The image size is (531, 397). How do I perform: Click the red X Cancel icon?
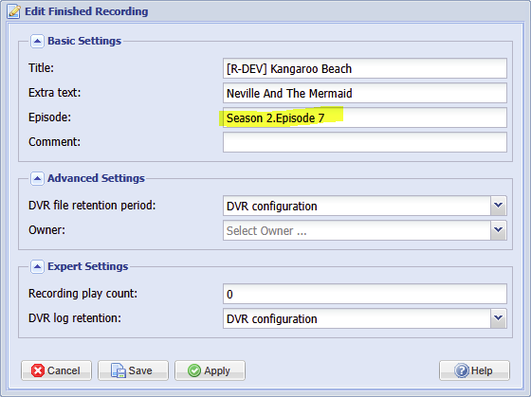(38, 370)
